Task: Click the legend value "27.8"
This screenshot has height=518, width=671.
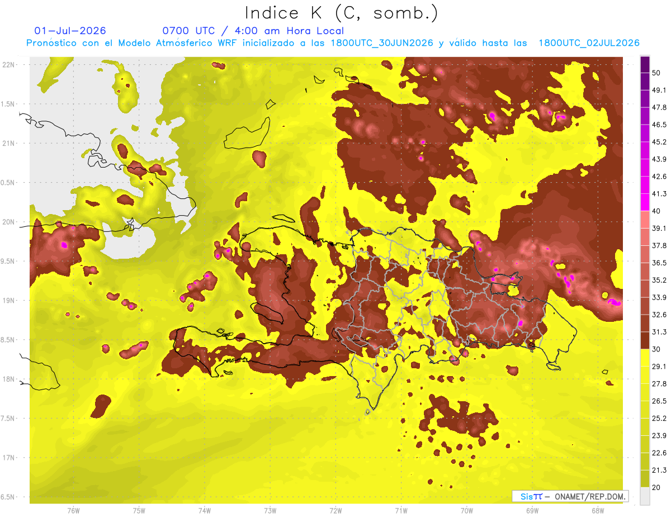Action: [659, 384]
